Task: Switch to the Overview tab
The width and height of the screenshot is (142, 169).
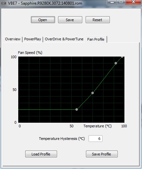Action: click(x=13, y=39)
